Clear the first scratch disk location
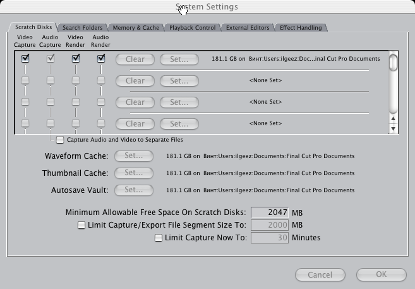The width and height of the screenshot is (415, 289). [x=135, y=59]
